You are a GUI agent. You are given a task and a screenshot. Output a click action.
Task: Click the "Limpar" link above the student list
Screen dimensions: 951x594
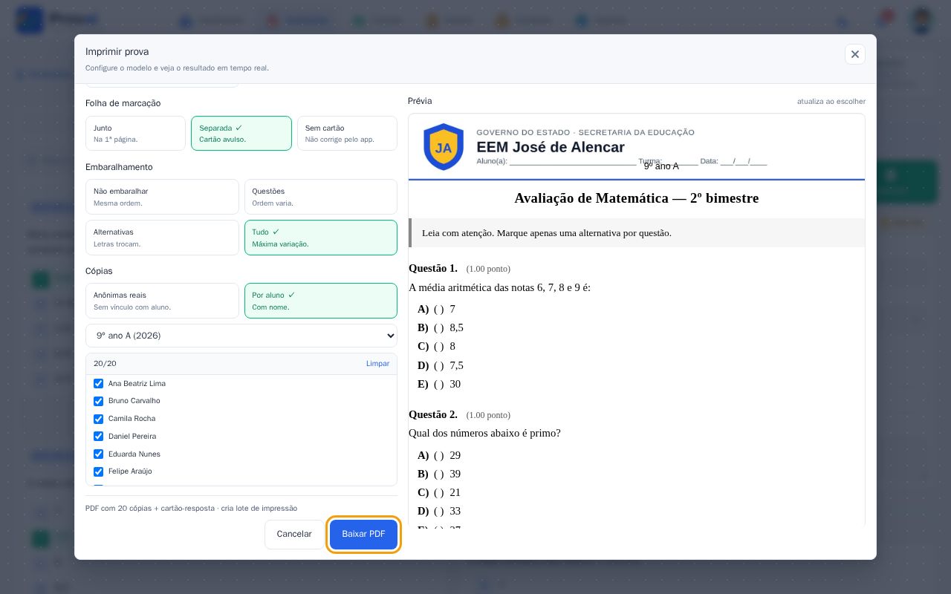(x=377, y=364)
